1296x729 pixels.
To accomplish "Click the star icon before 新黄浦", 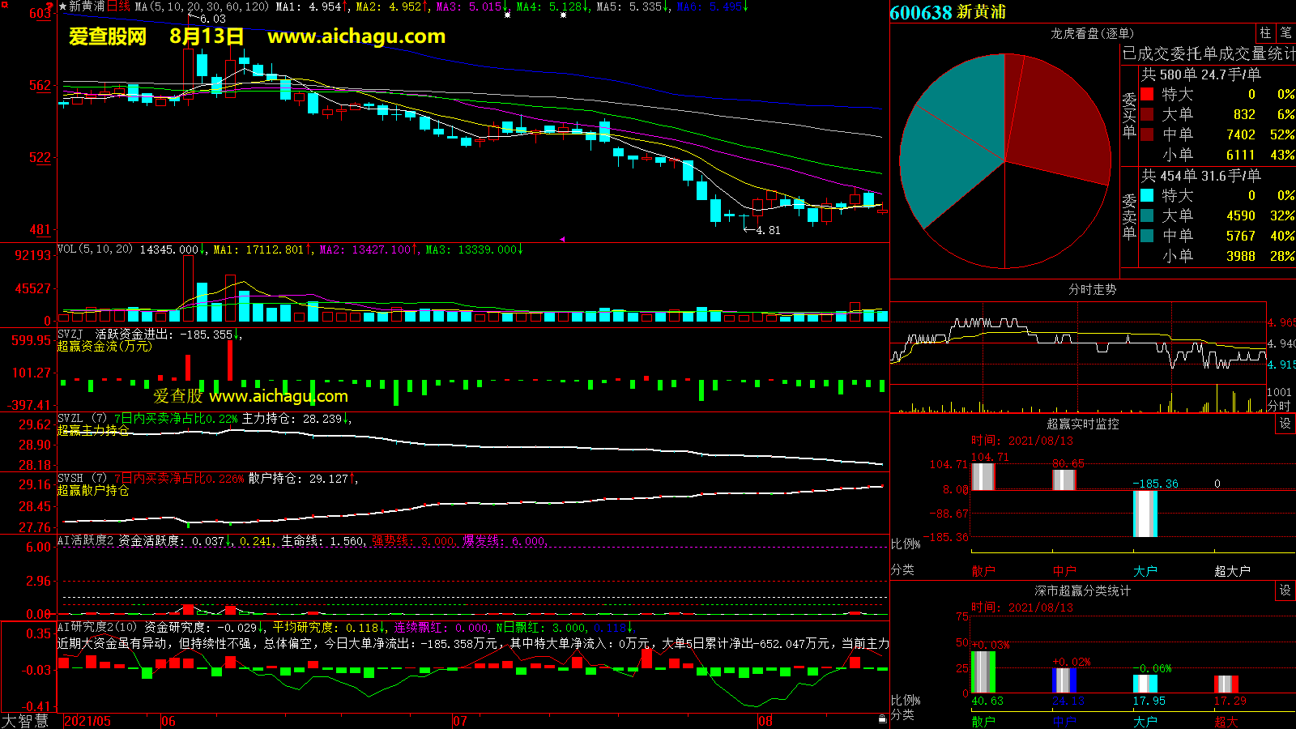I will [62, 6].
